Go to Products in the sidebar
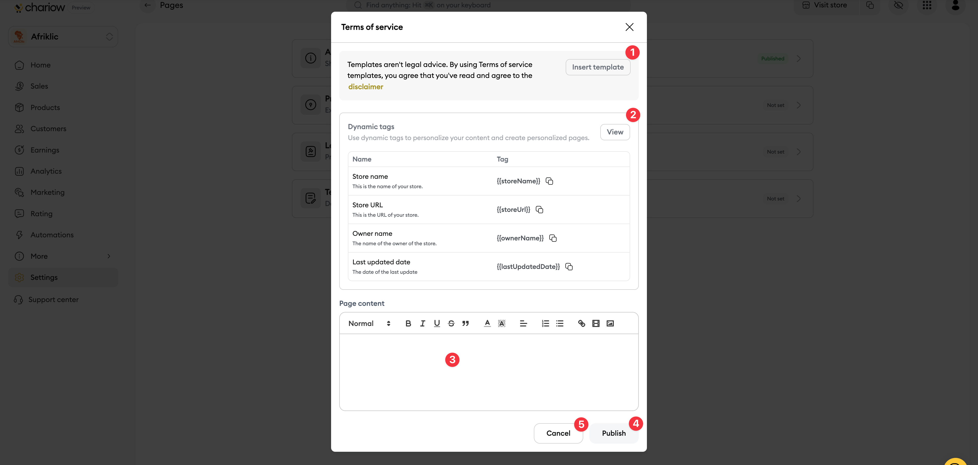978x465 pixels. click(63, 107)
